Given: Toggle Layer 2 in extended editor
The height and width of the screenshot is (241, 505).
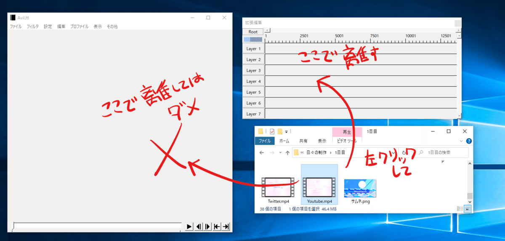Looking at the screenshot, I should [x=254, y=60].
